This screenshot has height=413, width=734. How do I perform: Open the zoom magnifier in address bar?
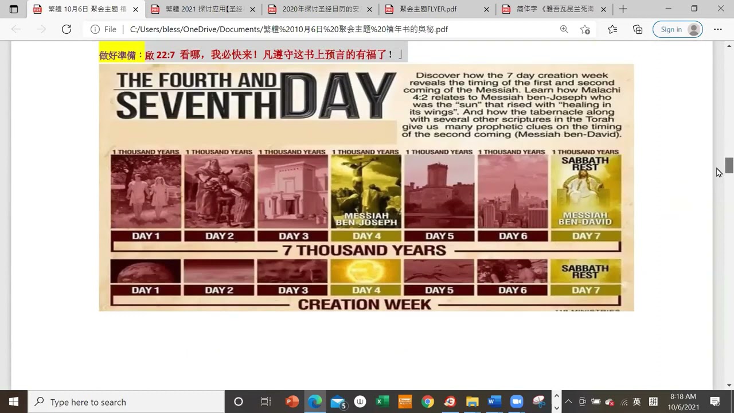564,29
